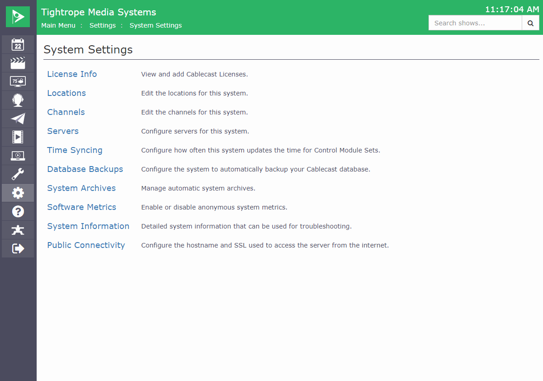Image resolution: width=543 pixels, height=381 pixels.
Task: Click the magnifier search button
Action: click(530, 23)
